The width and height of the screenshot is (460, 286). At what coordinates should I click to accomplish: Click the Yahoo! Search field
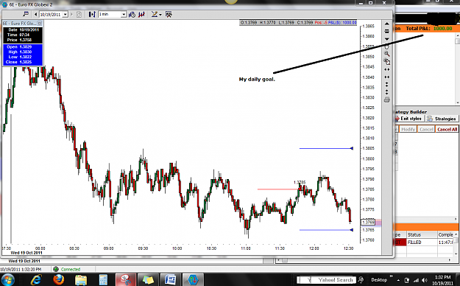pos(326,280)
